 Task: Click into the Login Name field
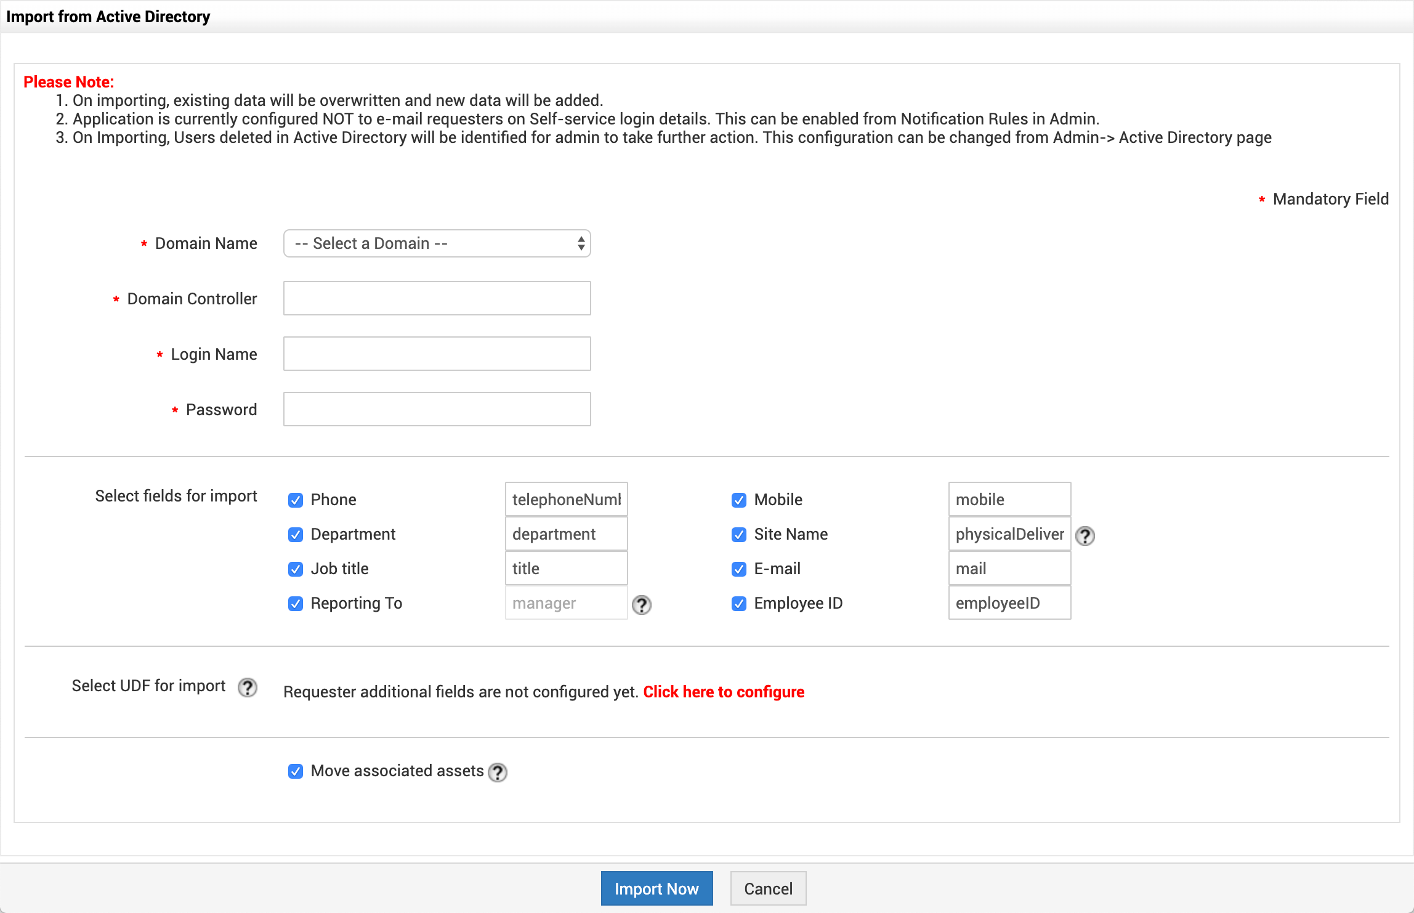437,354
